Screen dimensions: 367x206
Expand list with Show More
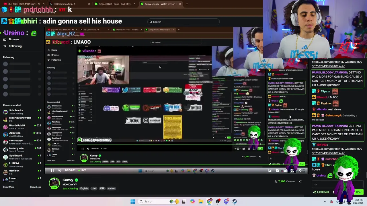[9, 187]
